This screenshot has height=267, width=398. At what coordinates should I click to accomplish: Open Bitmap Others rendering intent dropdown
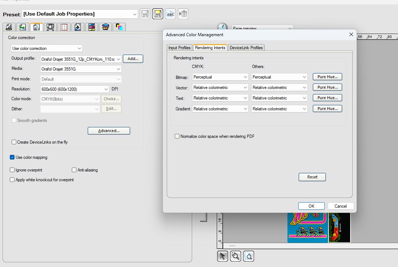[279, 77]
